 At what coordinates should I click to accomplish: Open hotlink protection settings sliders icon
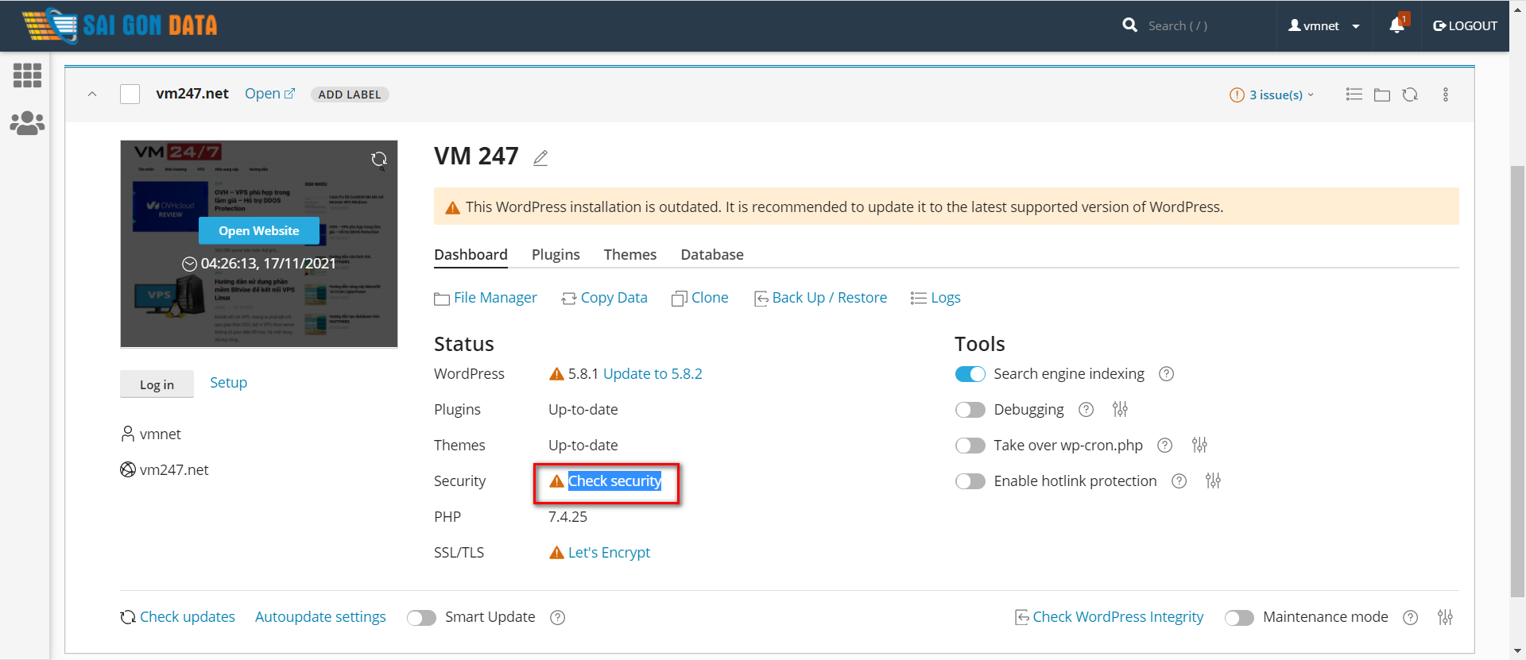click(1213, 481)
